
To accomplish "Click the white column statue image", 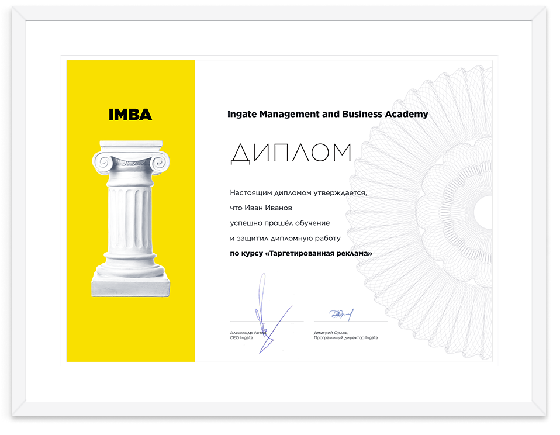I will coord(131,219).
